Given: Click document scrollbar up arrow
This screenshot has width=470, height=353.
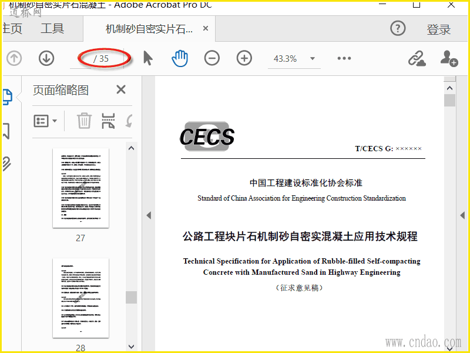Looking at the screenshot, I should pos(449,88).
